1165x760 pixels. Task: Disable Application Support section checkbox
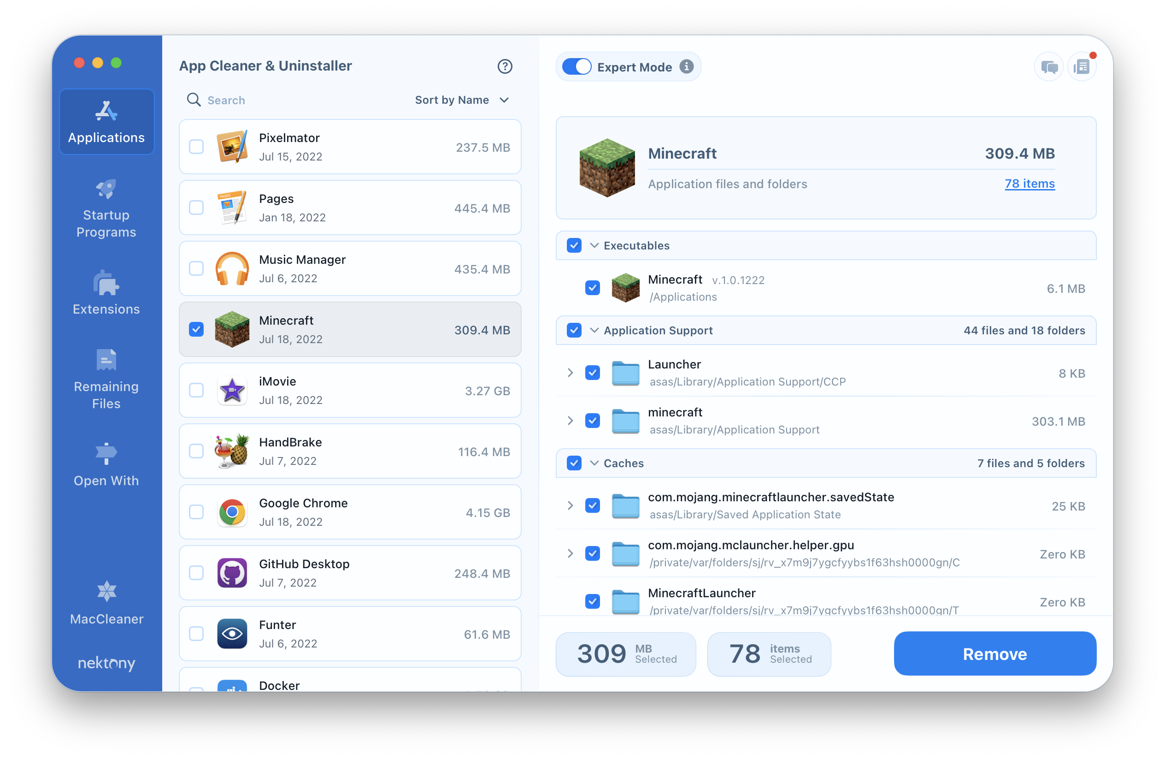click(573, 331)
